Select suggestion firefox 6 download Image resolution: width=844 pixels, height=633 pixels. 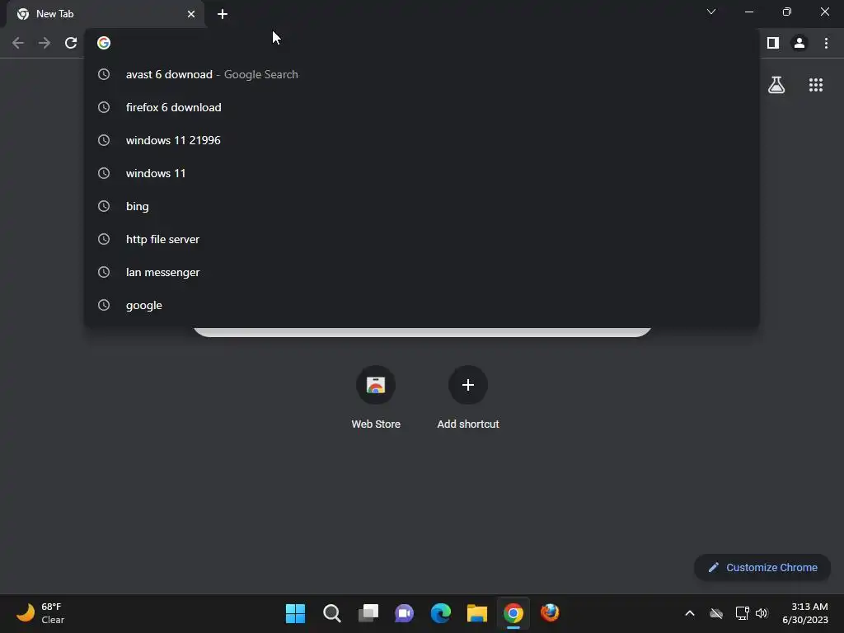click(422, 107)
